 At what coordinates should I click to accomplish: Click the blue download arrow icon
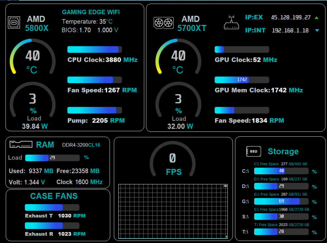317,31
